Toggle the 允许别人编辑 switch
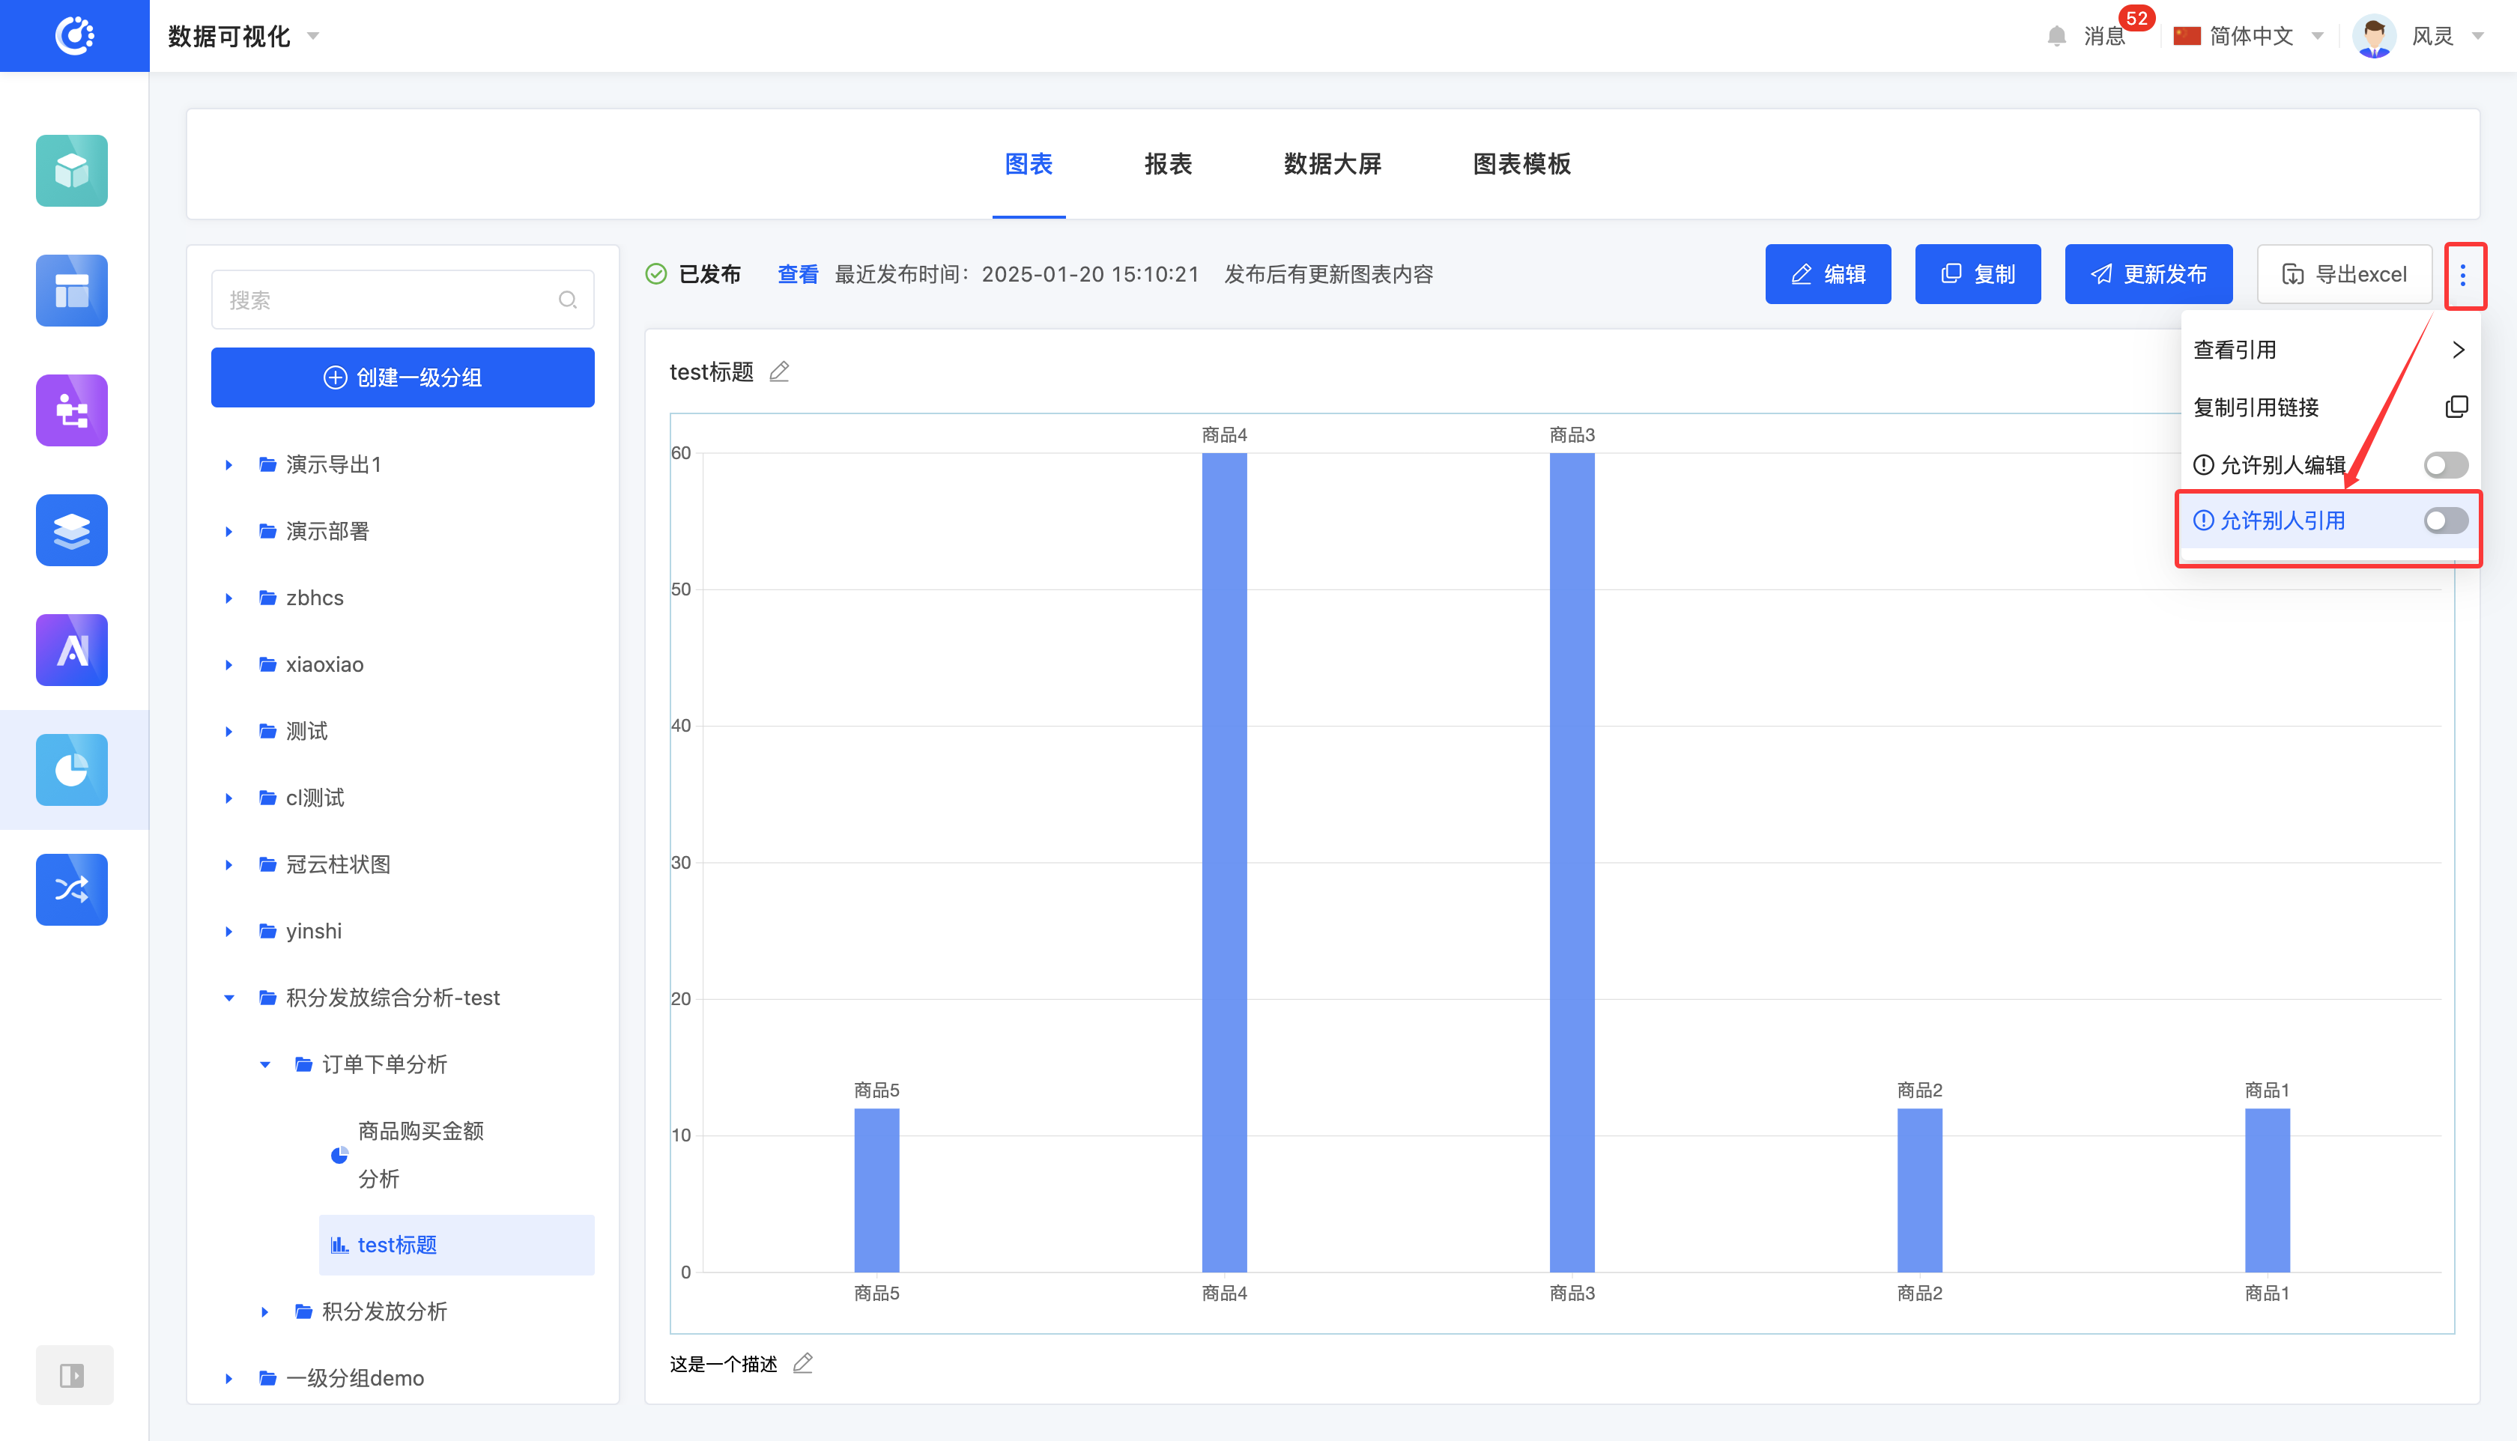The height and width of the screenshot is (1441, 2517). coord(2445,465)
